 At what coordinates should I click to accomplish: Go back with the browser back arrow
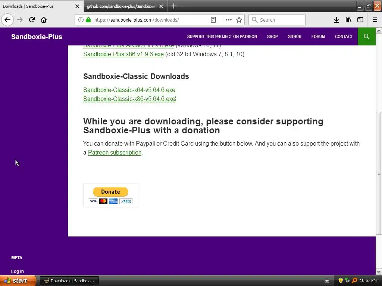click(x=7, y=20)
